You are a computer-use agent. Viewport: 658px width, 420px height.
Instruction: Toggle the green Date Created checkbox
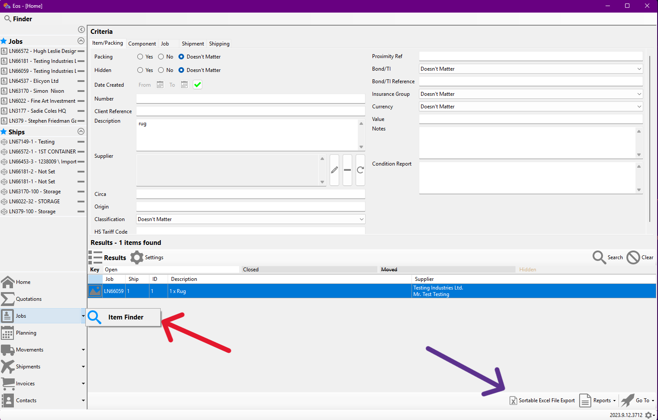click(x=198, y=85)
